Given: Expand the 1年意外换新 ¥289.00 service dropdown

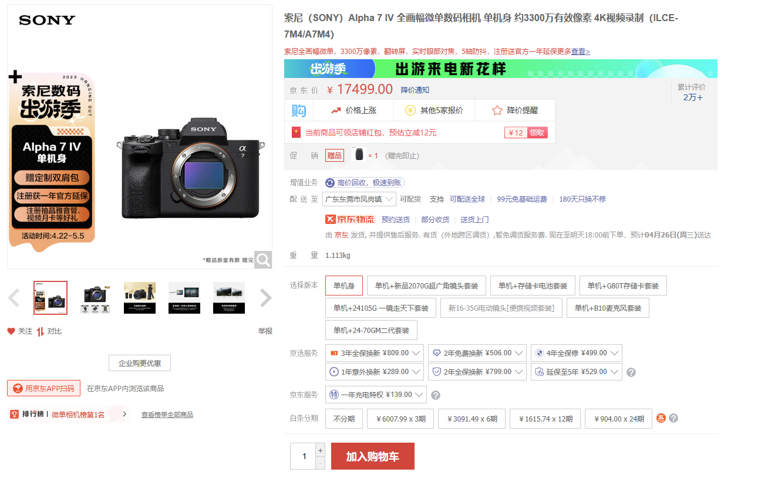Looking at the screenshot, I should pyautogui.click(x=375, y=372).
